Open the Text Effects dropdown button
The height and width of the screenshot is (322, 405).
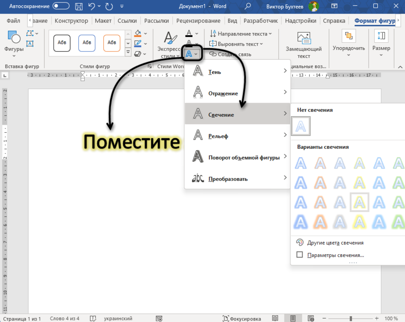coord(192,54)
